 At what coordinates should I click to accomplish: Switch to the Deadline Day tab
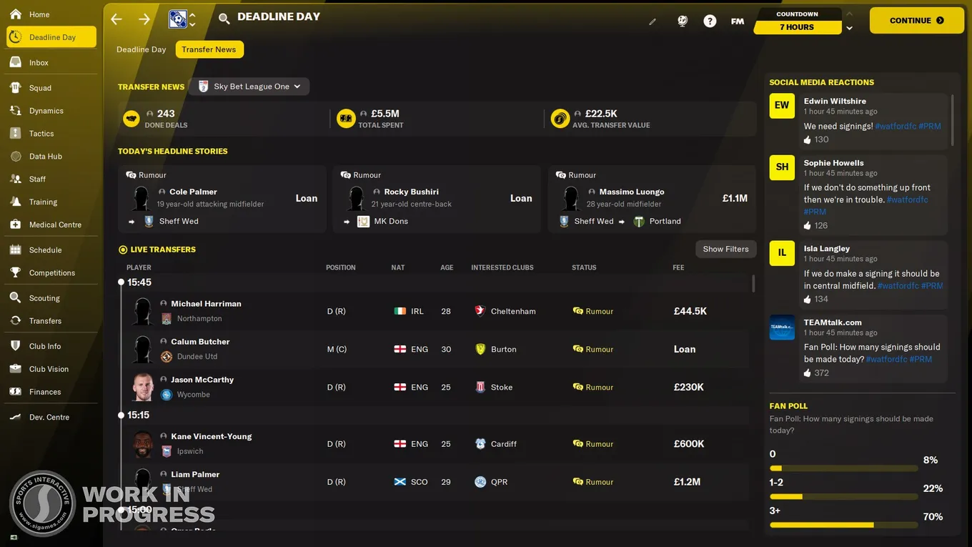142,49
